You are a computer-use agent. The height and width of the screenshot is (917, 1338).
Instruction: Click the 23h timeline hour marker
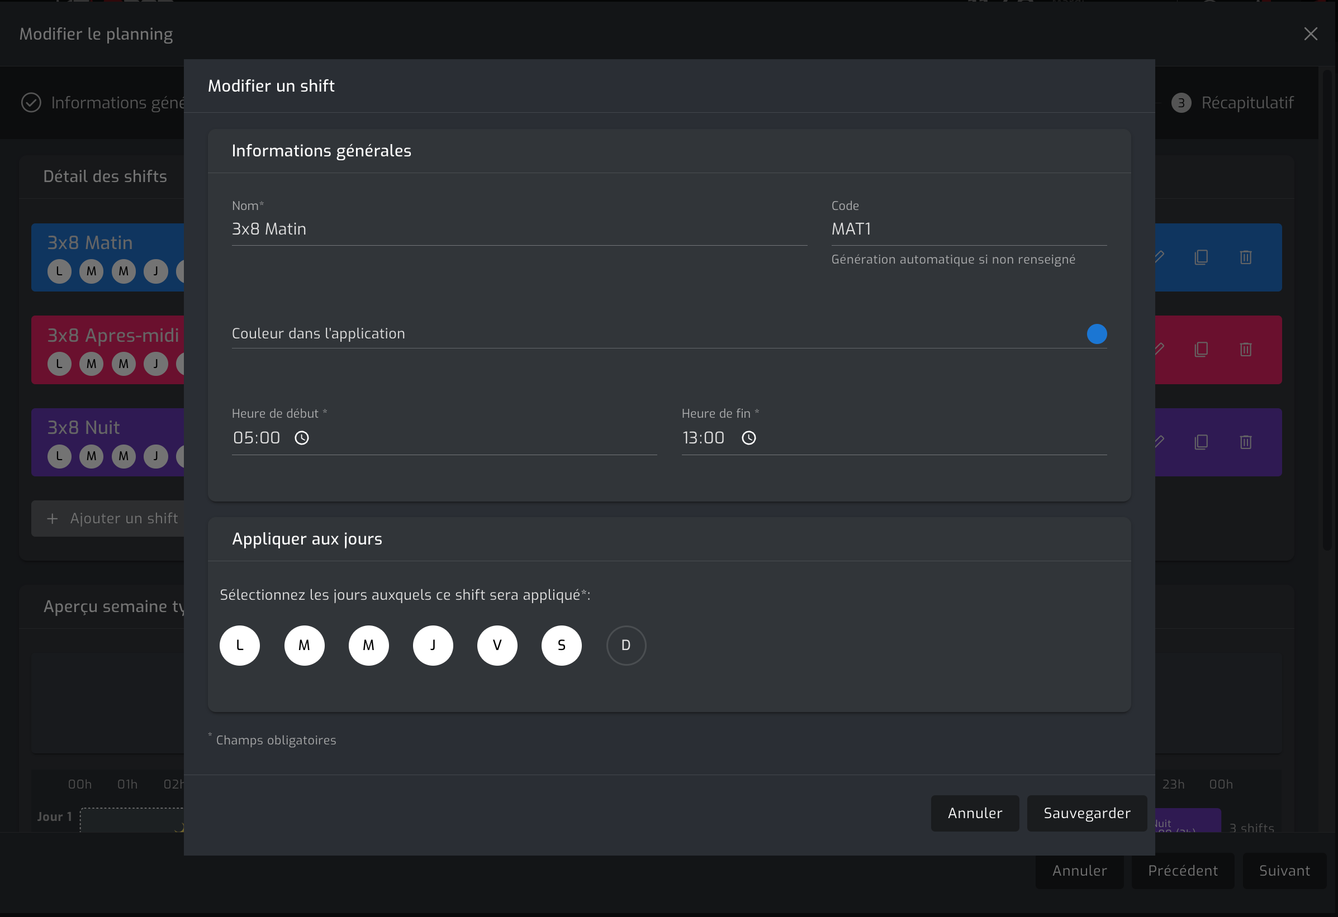[x=1173, y=784]
